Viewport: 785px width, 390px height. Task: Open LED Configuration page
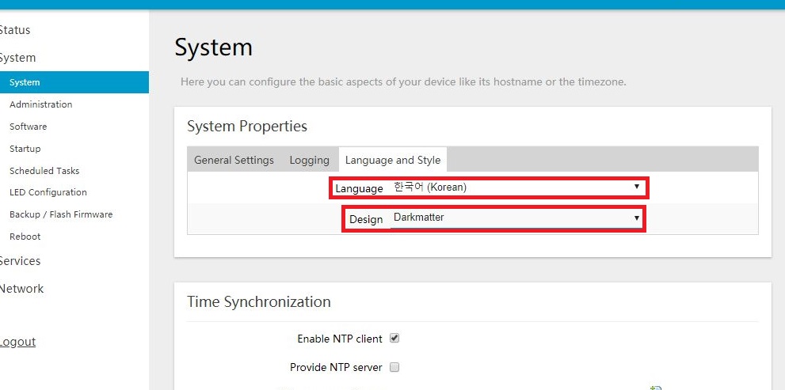(x=48, y=192)
